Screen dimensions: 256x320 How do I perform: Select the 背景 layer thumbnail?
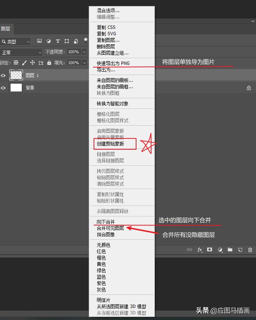(x=16, y=88)
